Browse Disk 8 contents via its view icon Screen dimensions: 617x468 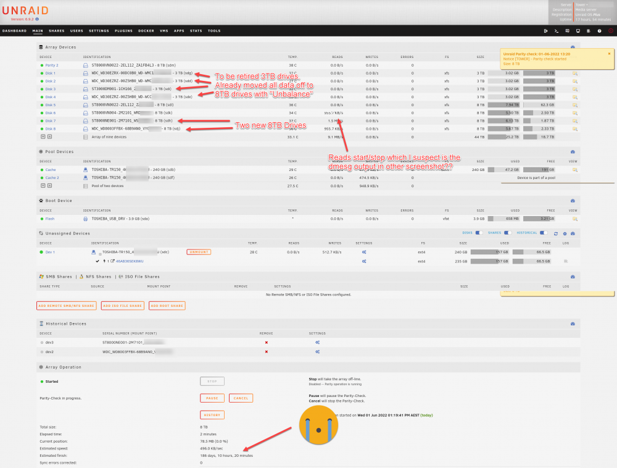tap(575, 128)
